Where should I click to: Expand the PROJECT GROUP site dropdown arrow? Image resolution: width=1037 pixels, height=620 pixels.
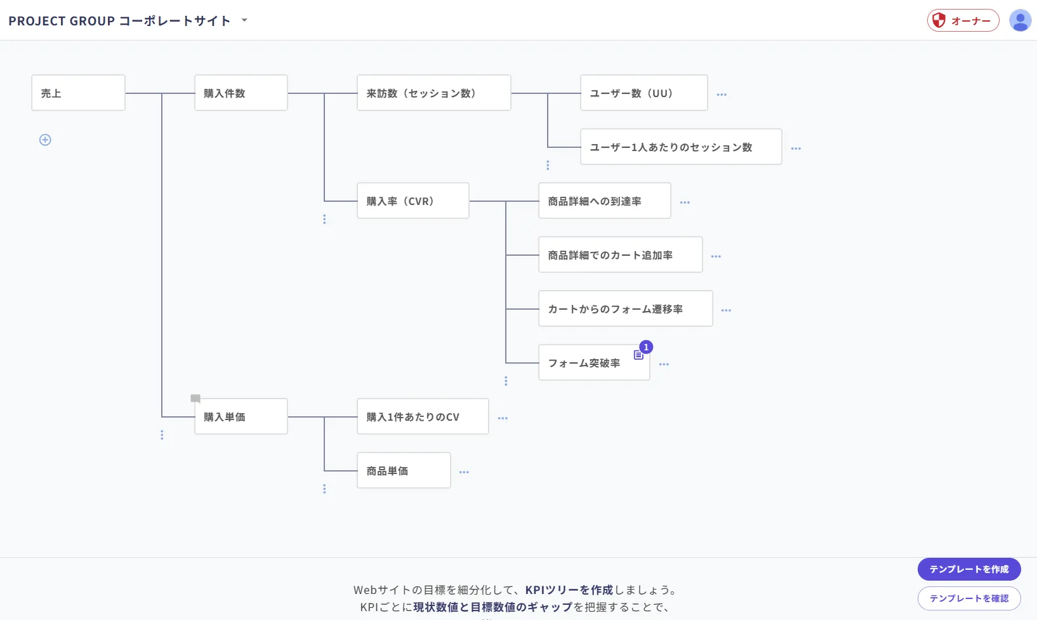pos(244,20)
